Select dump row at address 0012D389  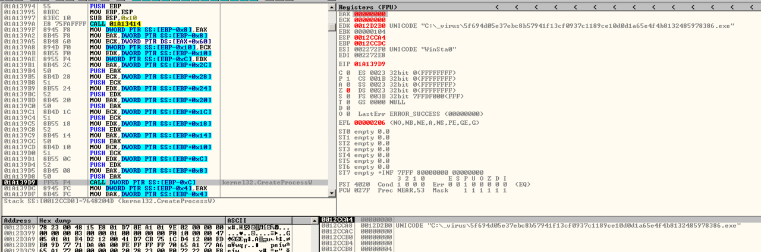(18, 227)
